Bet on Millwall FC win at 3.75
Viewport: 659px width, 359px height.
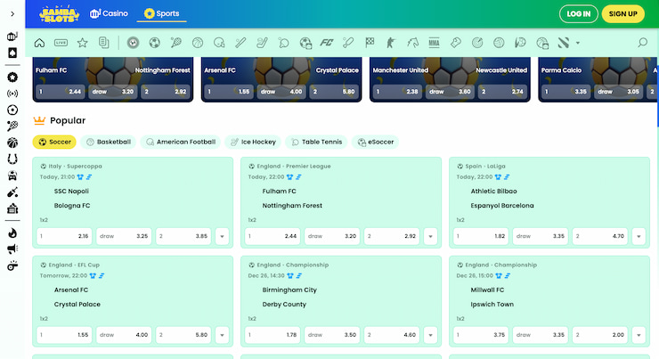coord(481,335)
